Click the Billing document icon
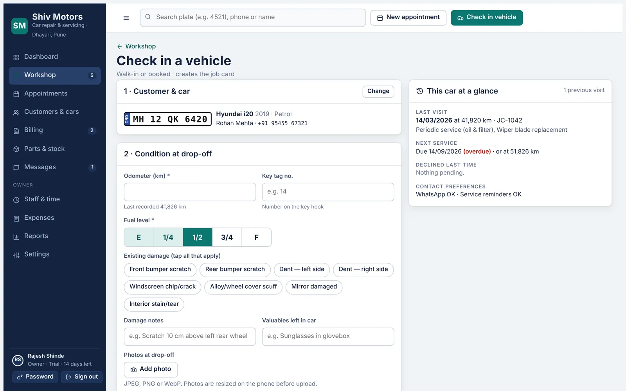This screenshot has height=391, width=626. pyautogui.click(x=16, y=131)
